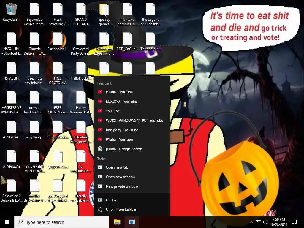
Task: Launch Firefox from the jump list
Action: click(x=132, y=200)
